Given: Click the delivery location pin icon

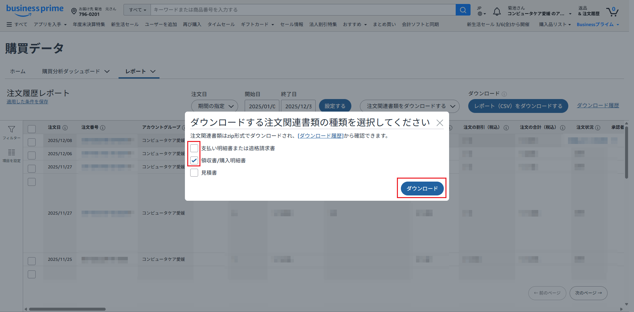Looking at the screenshot, I should [x=74, y=12].
